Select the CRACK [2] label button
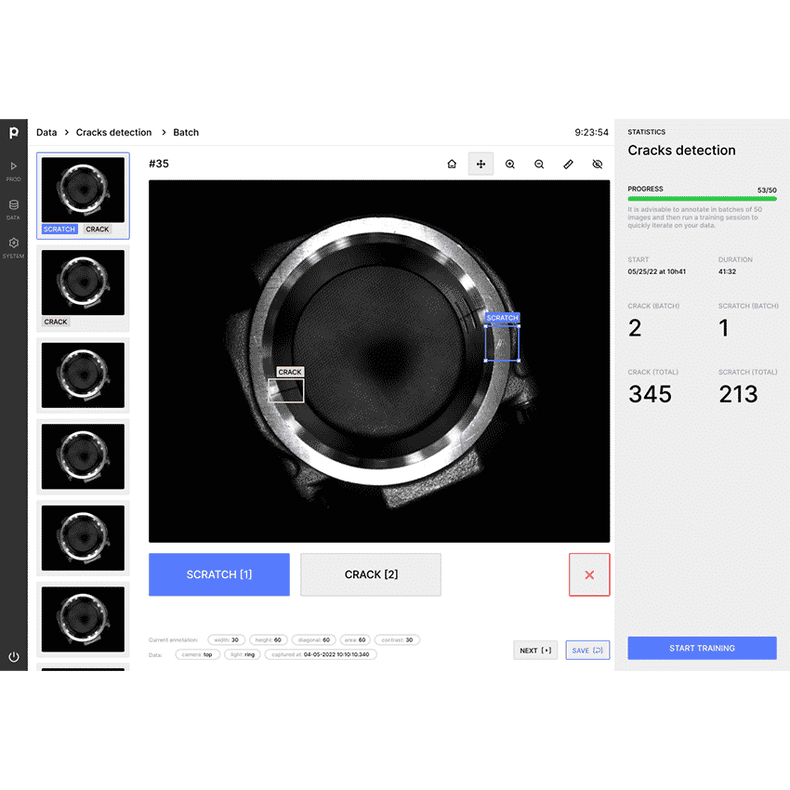The height and width of the screenshot is (790, 790). (371, 574)
